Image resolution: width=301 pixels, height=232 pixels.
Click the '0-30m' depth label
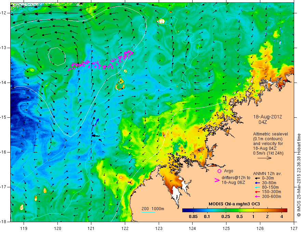pos(268,178)
